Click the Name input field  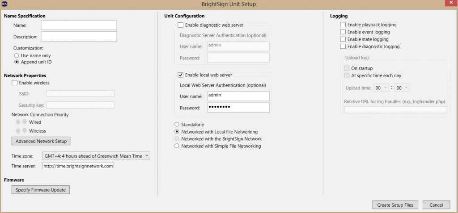coord(79,25)
